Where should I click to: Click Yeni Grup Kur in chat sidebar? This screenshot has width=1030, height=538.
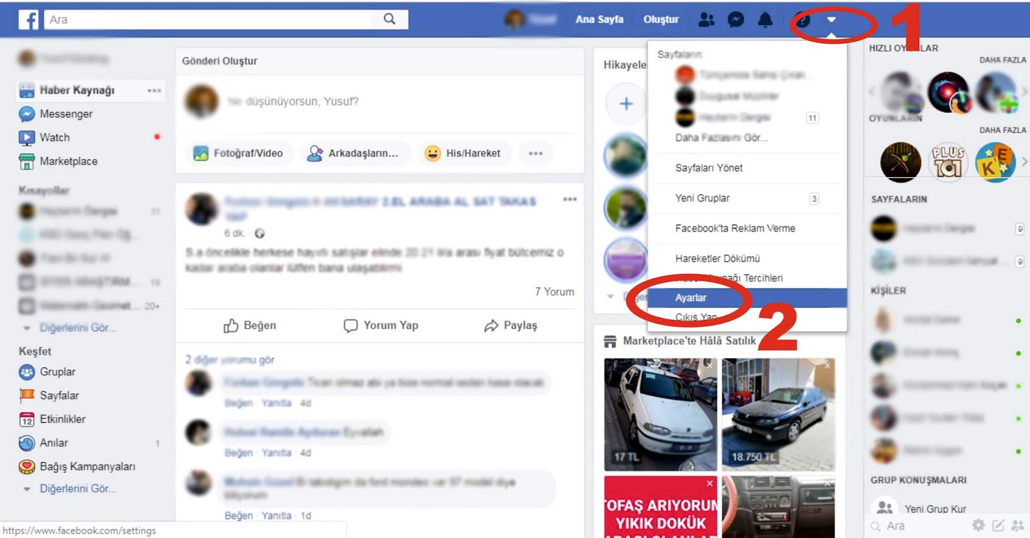point(935,509)
